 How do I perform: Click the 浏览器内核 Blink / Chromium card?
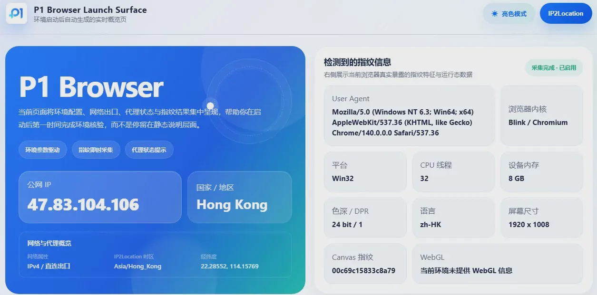click(541, 115)
